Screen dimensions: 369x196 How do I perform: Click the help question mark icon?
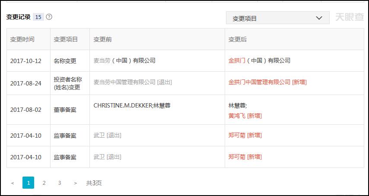point(49,17)
